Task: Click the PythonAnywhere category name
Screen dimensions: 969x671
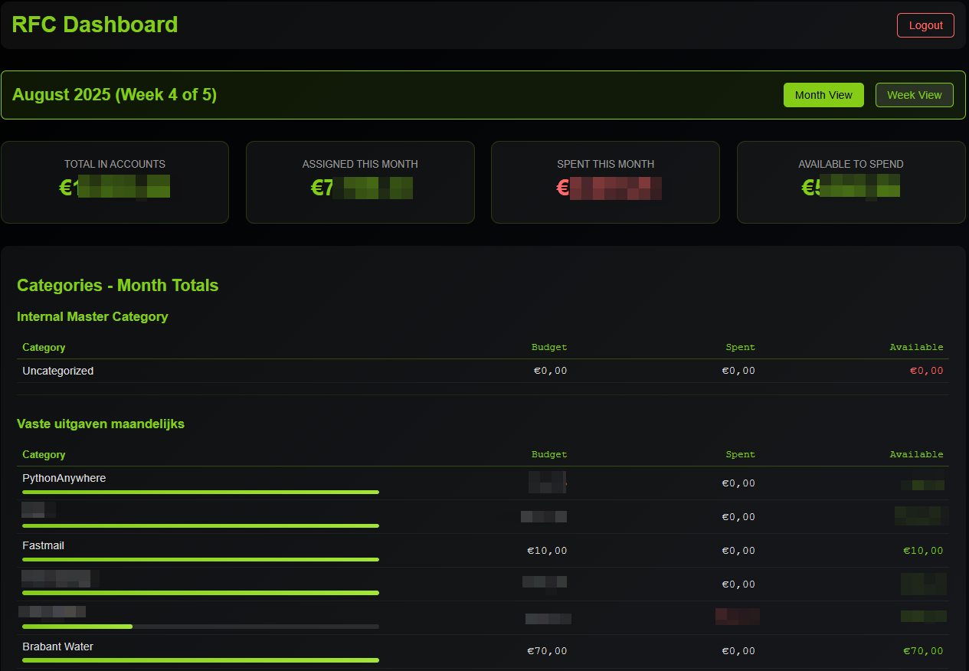Action: point(64,478)
